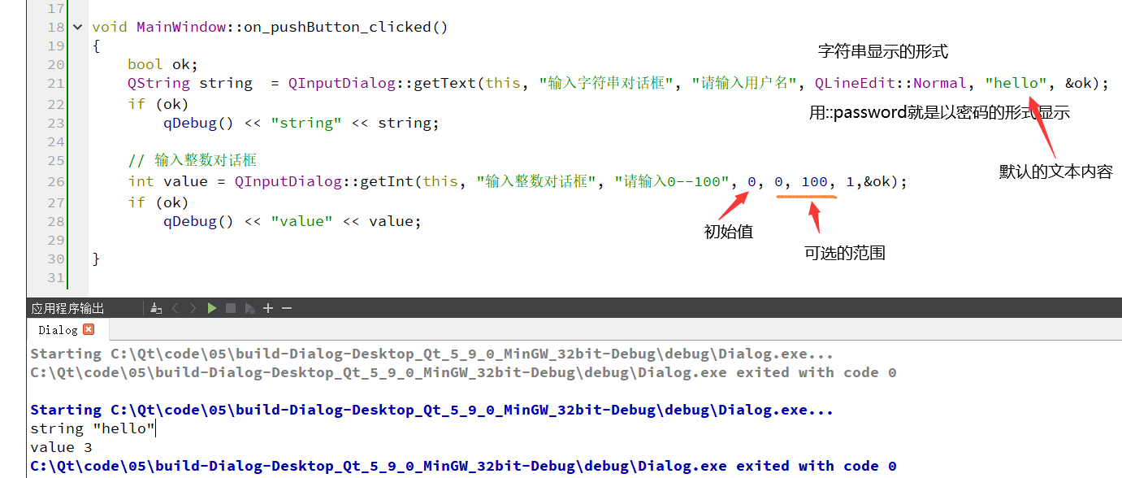The height and width of the screenshot is (478, 1122).
Task: Click the 100 maximum value argument
Action: (814, 181)
